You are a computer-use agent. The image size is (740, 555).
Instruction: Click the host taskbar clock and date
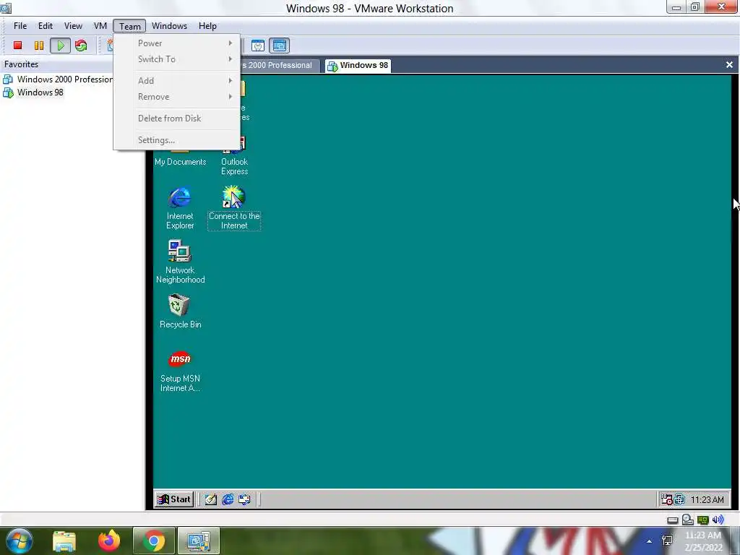pyautogui.click(x=703, y=541)
